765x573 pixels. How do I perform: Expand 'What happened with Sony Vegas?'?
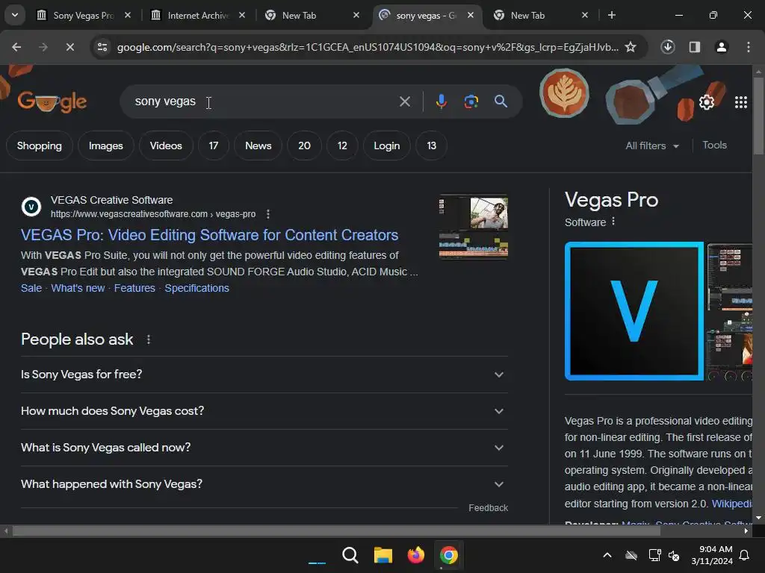[x=264, y=483]
